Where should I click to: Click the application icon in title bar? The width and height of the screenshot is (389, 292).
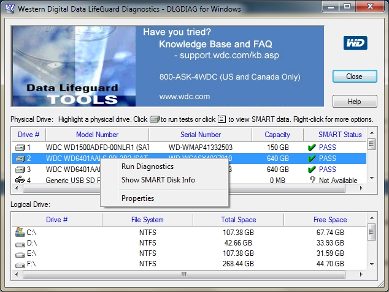click(10, 9)
